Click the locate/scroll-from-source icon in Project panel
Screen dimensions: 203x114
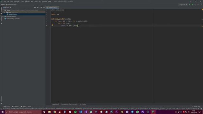[35, 8]
